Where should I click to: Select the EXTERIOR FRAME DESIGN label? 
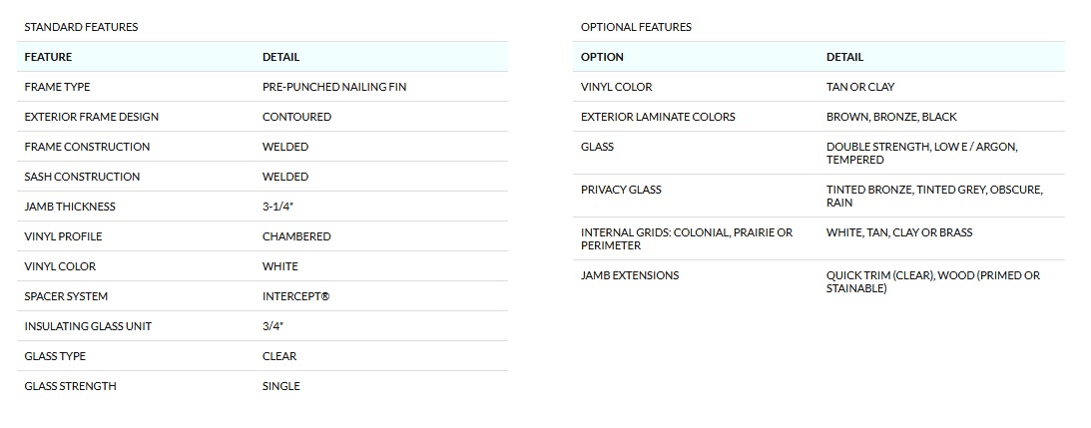91,117
